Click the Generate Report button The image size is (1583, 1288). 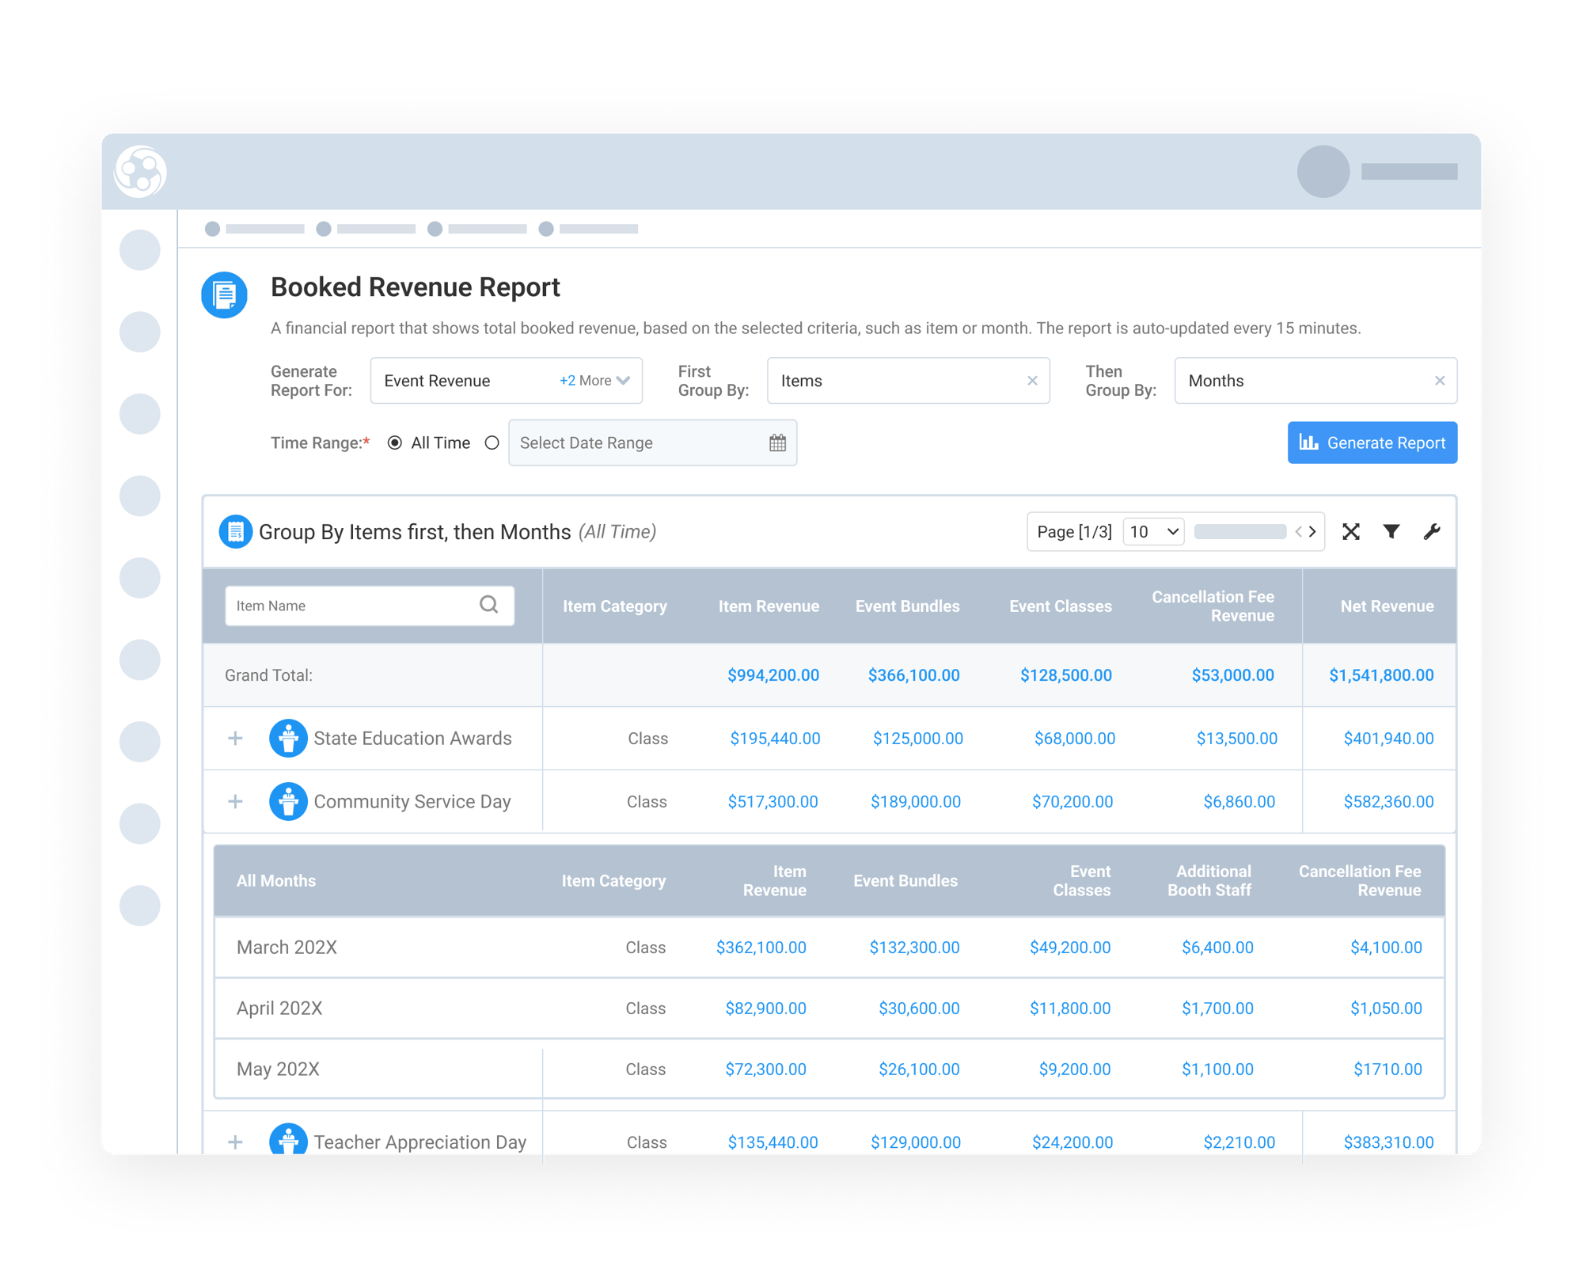pos(1372,443)
